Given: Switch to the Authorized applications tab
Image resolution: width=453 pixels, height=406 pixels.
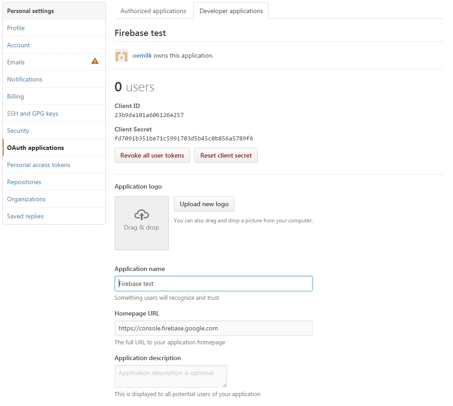Looking at the screenshot, I should tap(153, 11).
